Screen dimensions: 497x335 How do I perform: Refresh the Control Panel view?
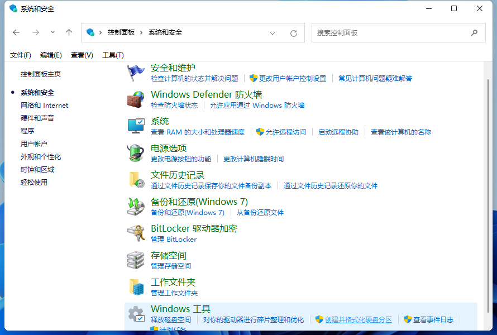[294, 33]
